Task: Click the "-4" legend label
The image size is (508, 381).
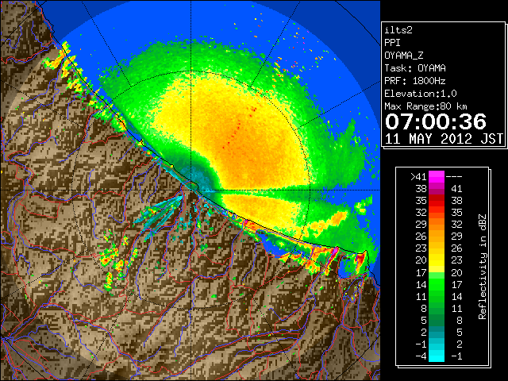Action: [421, 356]
